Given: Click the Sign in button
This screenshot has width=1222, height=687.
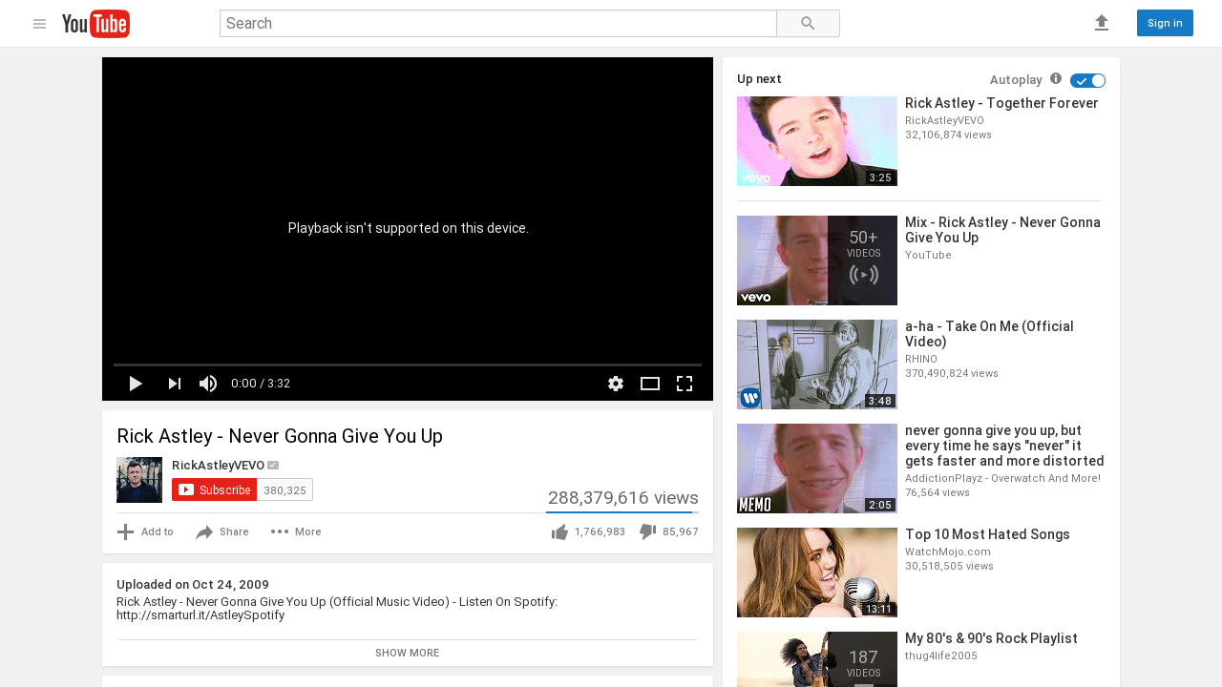Looking at the screenshot, I should [x=1165, y=23].
